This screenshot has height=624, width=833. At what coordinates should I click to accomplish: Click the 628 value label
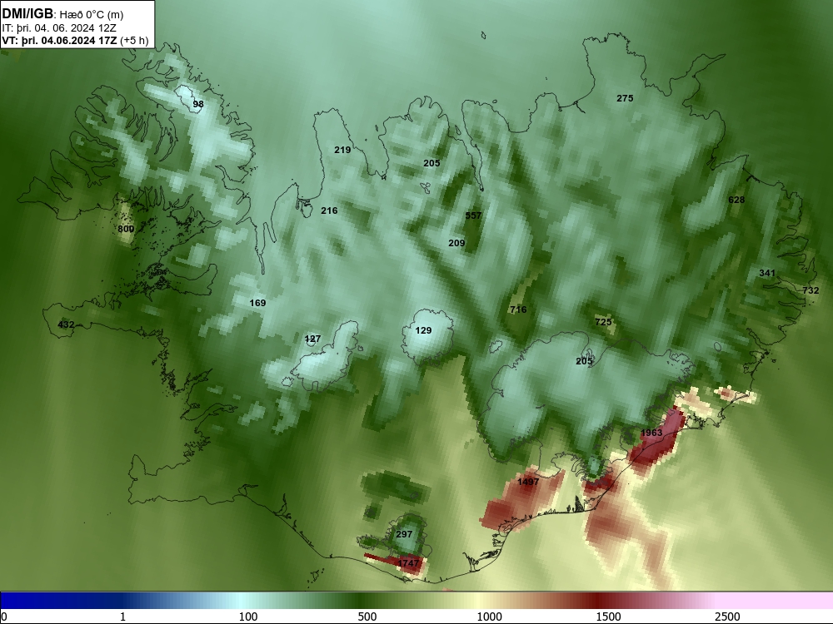point(736,200)
